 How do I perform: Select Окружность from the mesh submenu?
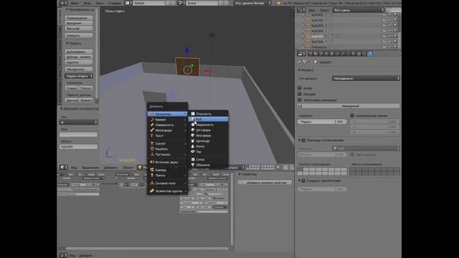[x=208, y=125]
